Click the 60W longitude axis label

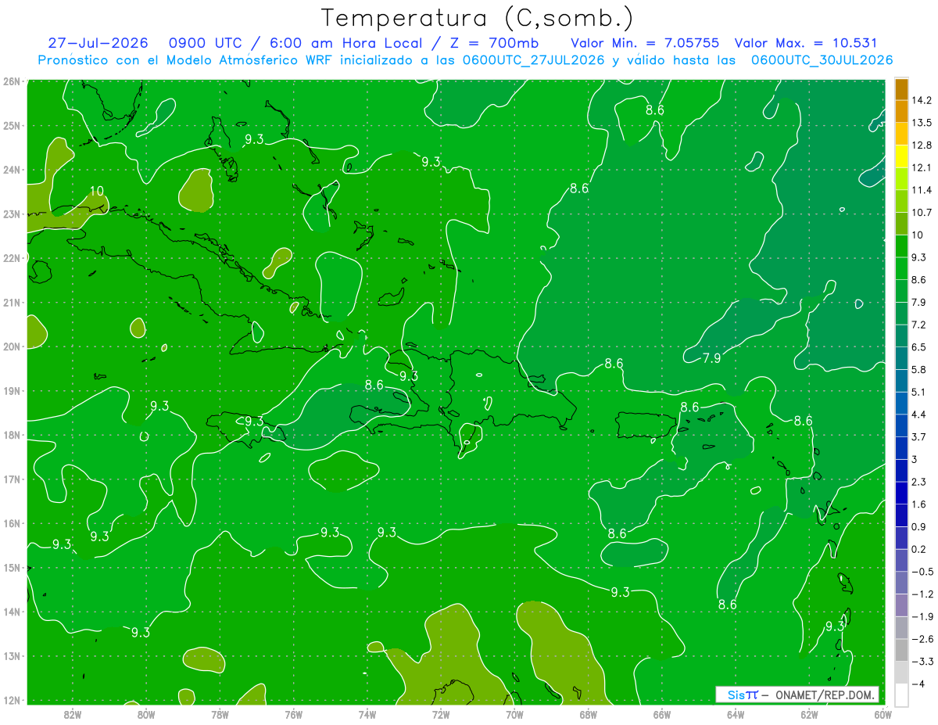pos(883,714)
